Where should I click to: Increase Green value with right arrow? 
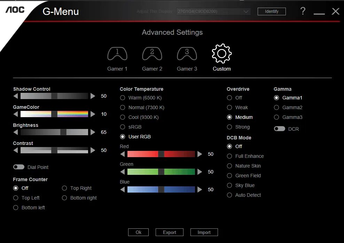(x=200, y=172)
